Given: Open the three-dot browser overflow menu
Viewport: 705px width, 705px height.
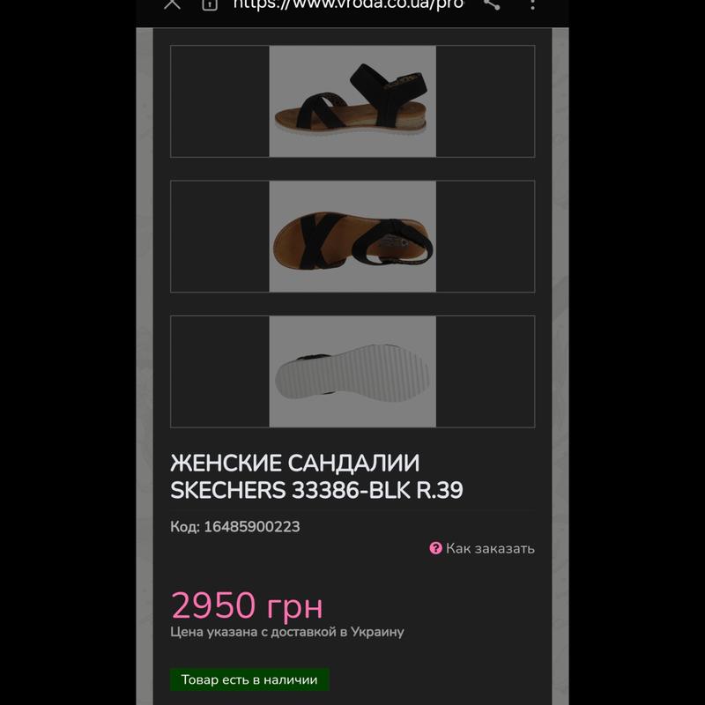Looking at the screenshot, I should tap(532, 4).
